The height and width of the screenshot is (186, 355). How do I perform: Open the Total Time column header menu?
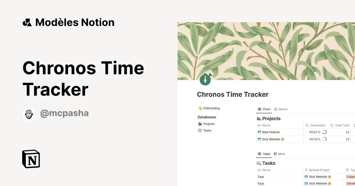pos(342,125)
